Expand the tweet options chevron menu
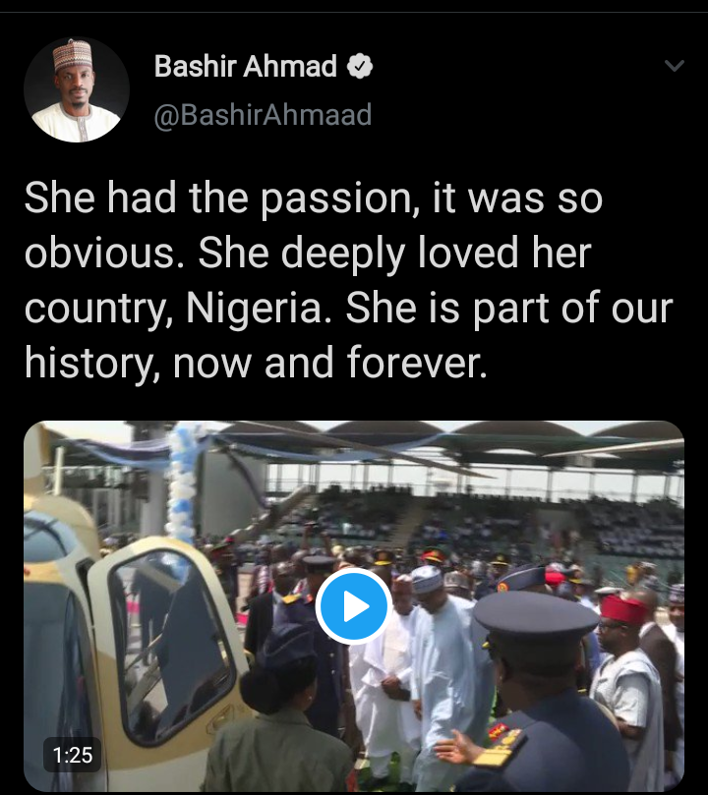Viewport: 708px width, 795px height. [x=675, y=67]
